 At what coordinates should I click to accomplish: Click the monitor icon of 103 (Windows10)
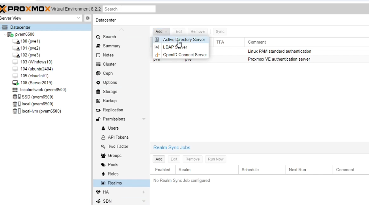click(15, 62)
